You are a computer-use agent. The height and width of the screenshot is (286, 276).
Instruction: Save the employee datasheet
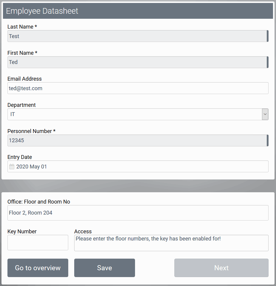click(104, 268)
